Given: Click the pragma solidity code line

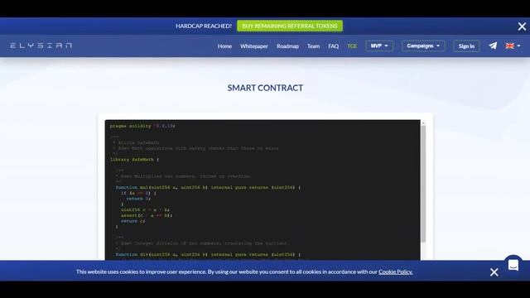Looking at the screenshot, I should tap(142, 126).
